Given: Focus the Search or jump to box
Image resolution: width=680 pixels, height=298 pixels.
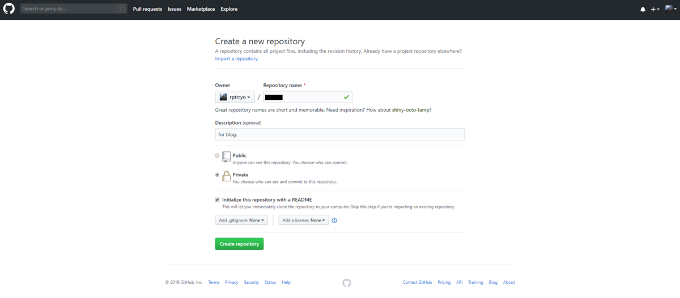Looking at the screenshot, I should click(74, 9).
